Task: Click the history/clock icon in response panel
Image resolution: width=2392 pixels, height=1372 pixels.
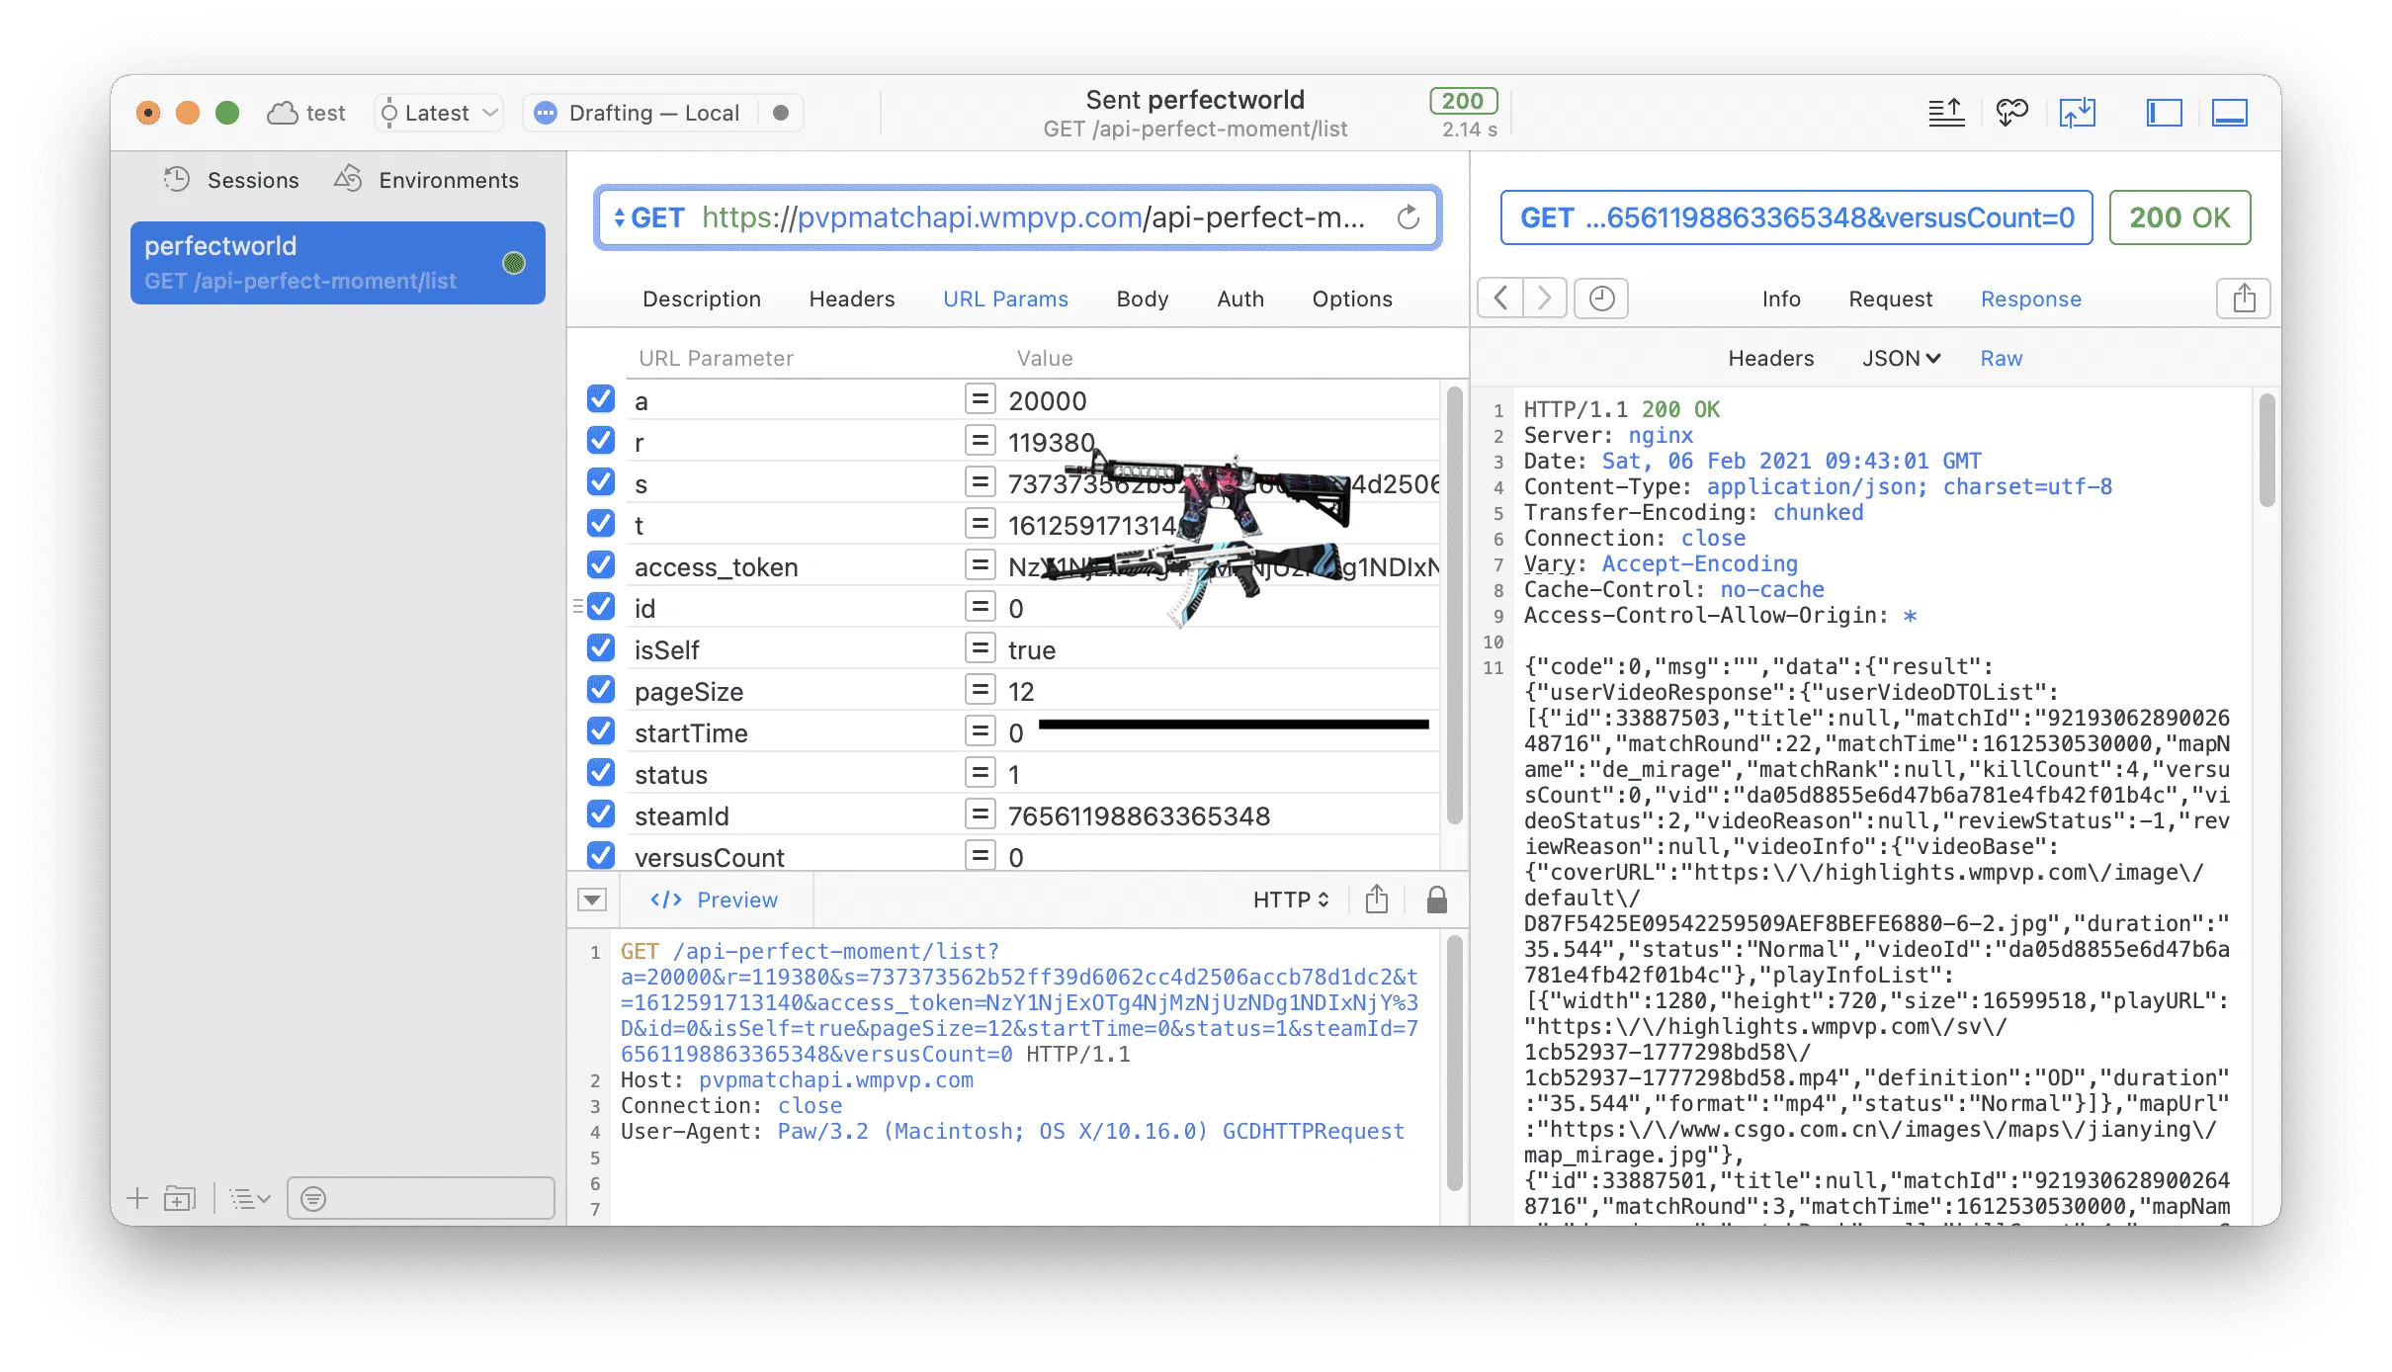Action: 1600,298
